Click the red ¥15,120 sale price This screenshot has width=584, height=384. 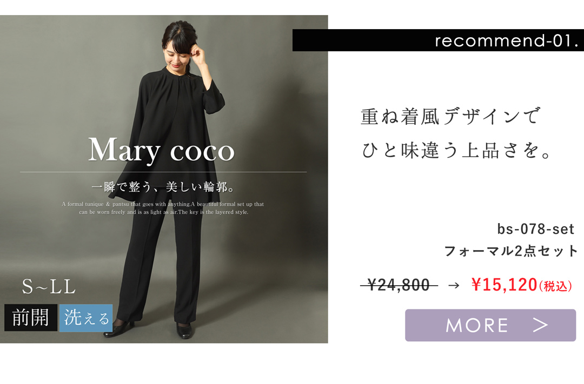(504, 285)
